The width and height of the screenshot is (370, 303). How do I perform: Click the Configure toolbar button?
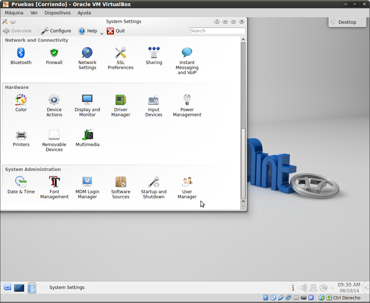(x=56, y=31)
